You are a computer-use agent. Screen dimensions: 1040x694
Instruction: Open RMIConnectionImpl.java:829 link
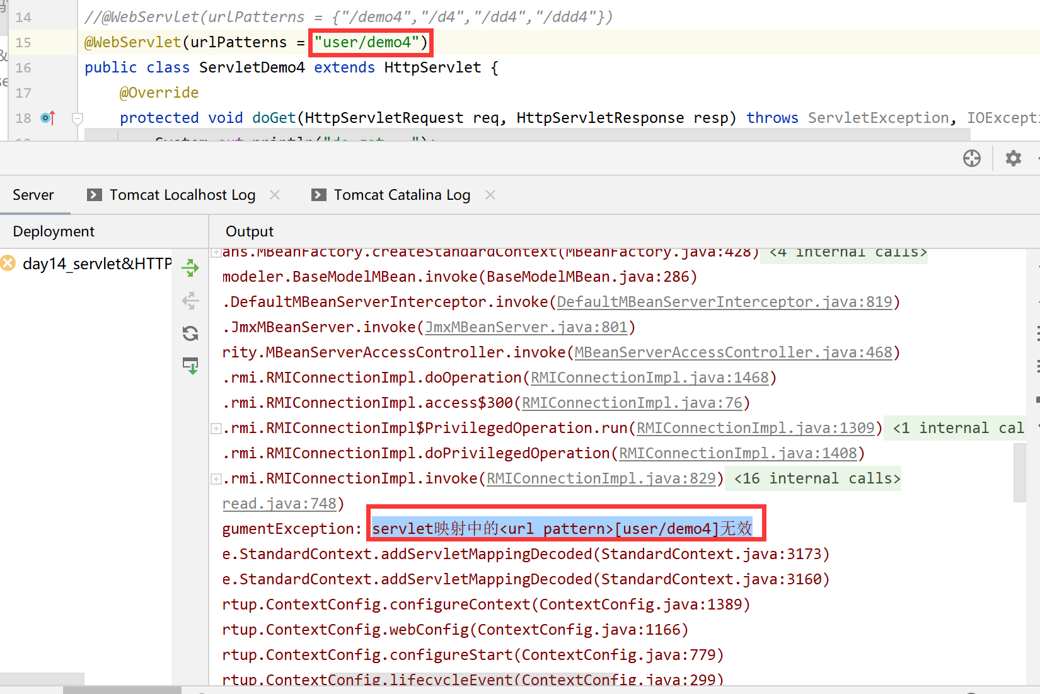pos(601,478)
